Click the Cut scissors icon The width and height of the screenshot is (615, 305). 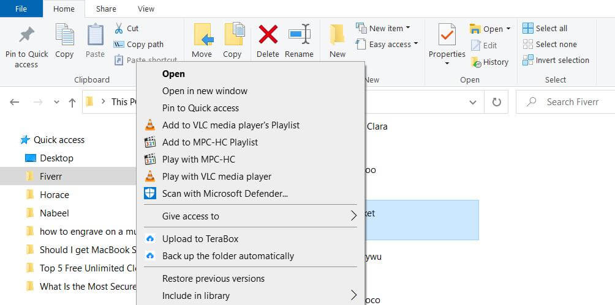pyautogui.click(x=118, y=28)
